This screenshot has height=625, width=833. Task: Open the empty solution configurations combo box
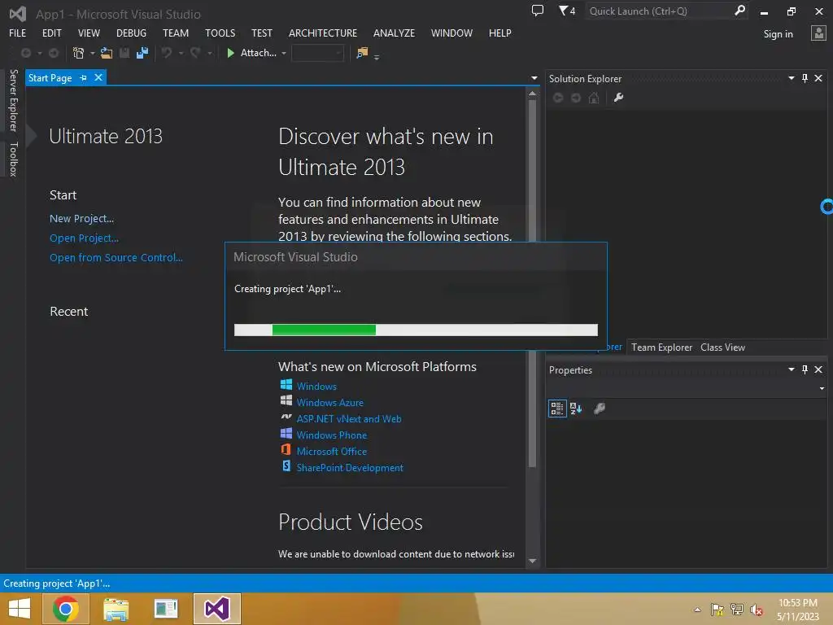[x=318, y=53]
